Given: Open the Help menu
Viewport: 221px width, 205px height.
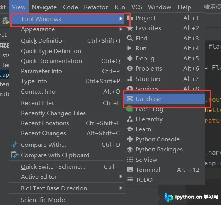Looking at the screenshot, I should (x=184, y=7).
